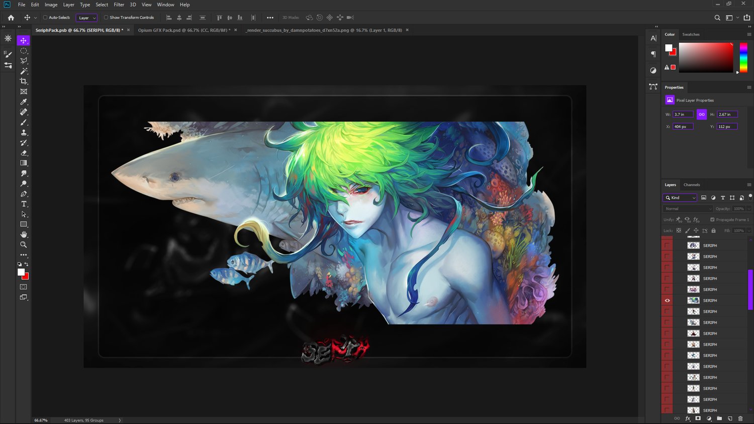Open the search icon at top right
Viewport: 754px width, 424px height.
click(717, 18)
